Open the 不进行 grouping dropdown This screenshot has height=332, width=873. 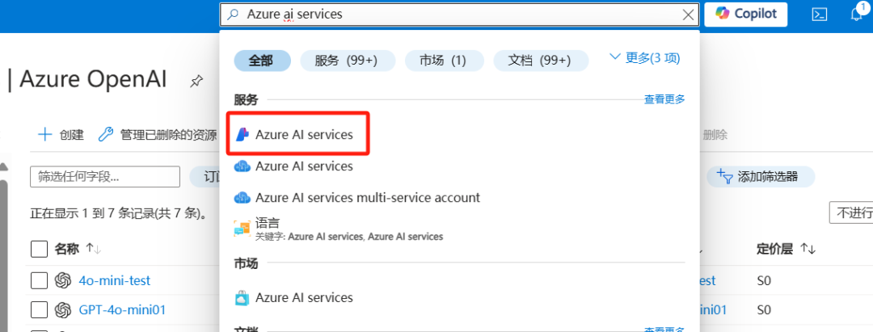click(x=851, y=213)
